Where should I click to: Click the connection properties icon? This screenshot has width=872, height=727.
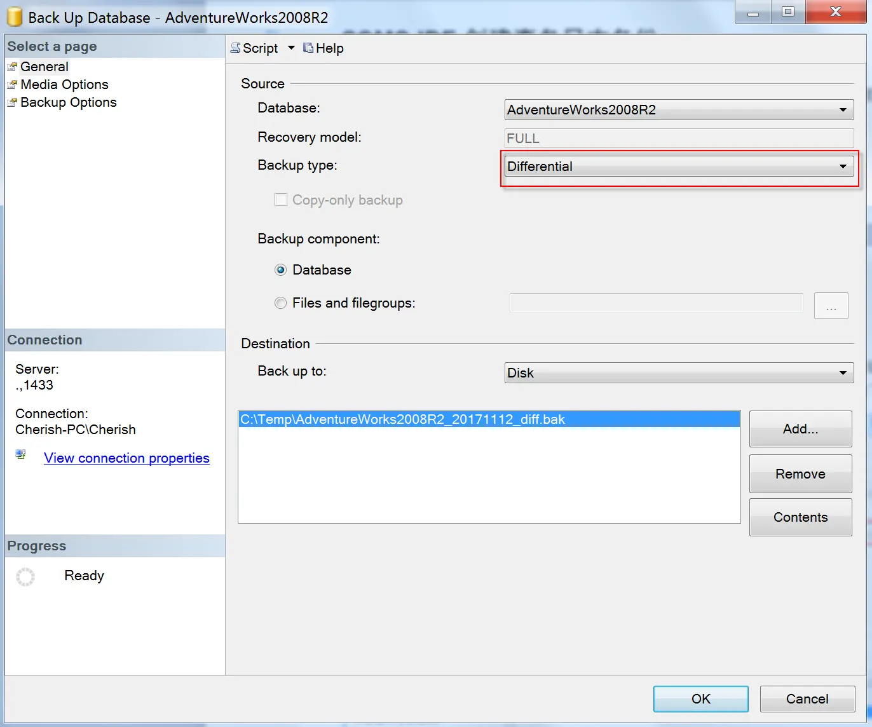point(21,455)
